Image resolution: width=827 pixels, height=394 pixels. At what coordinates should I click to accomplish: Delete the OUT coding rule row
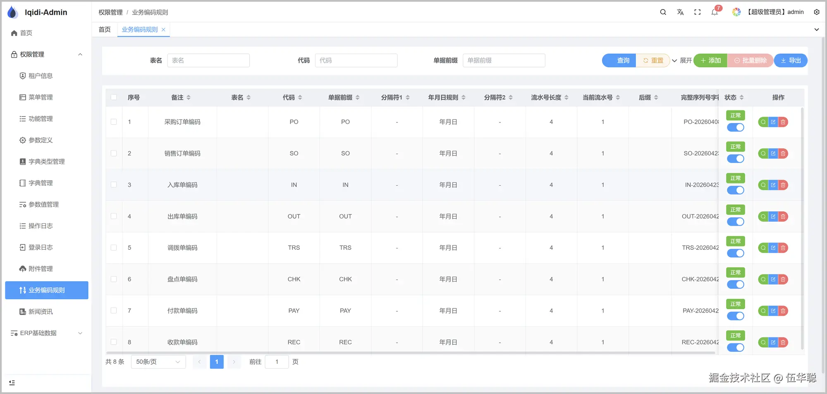click(783, 216)
